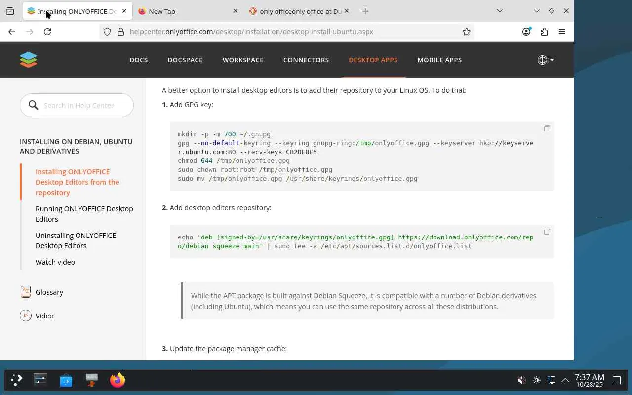This screenshot has height=395, width=632.
Task: Click the Debian Squeeze compatibility note
Action: [x=367, y=301]
